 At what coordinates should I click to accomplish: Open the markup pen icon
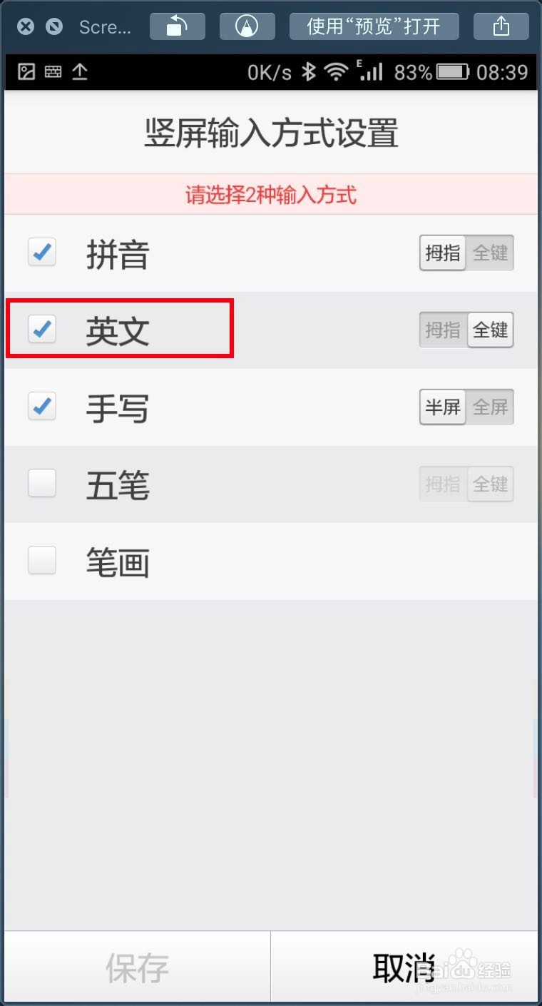point(247,27)
